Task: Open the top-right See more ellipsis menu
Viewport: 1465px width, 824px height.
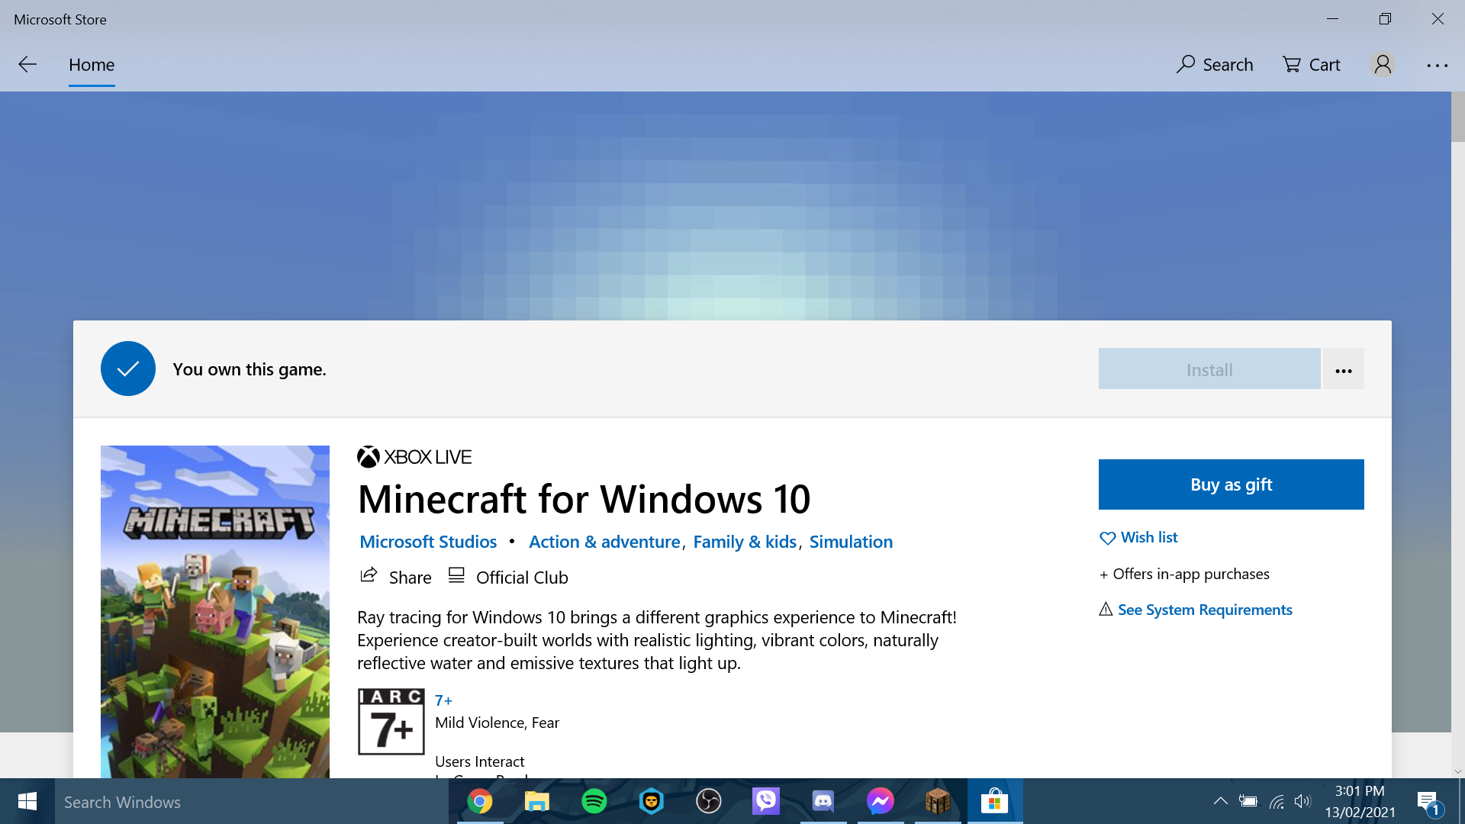Action: point(1438,66)
